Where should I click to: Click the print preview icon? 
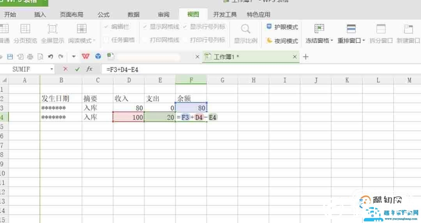click(40, 56)
